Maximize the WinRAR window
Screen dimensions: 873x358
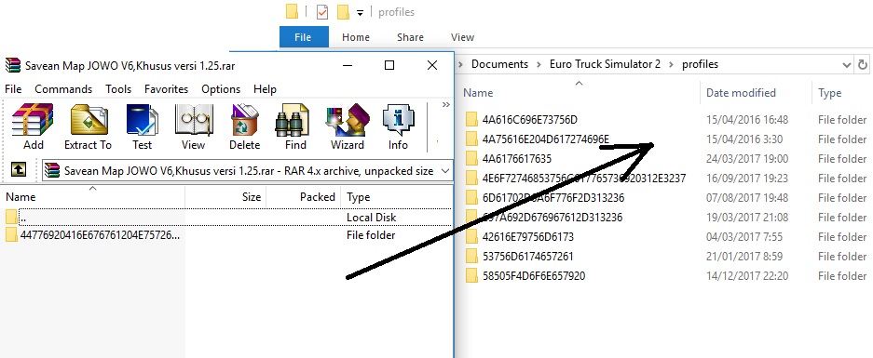point(389,65)
